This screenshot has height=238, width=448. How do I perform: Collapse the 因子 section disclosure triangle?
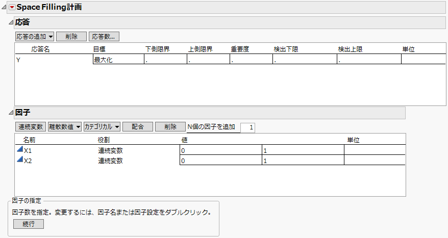coord(11,113)
